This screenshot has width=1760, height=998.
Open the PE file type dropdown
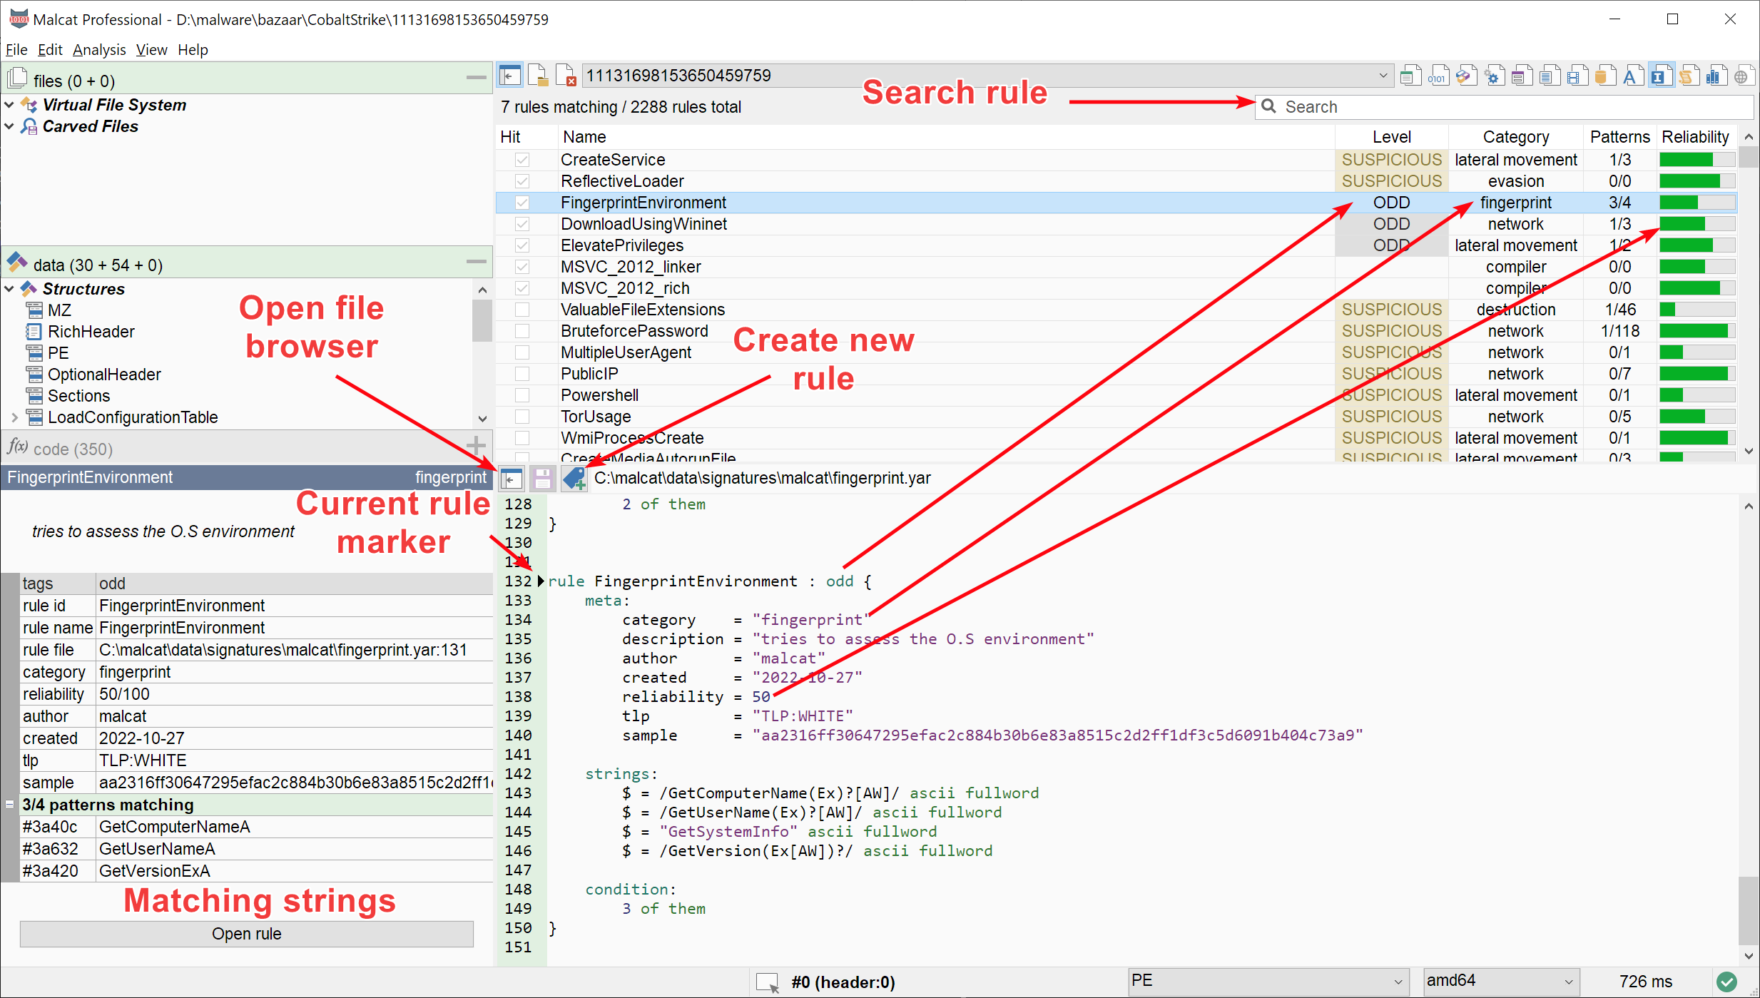[1267, 982]
